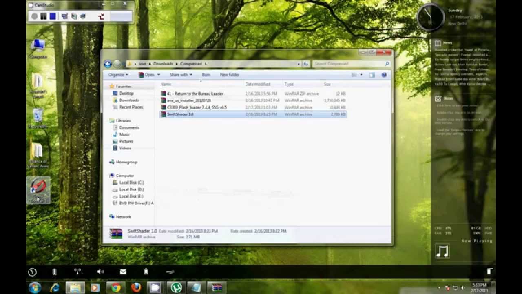Open Documents library in the navigation pane
Viewport: 522px width, 294px height.
point(129,128)
